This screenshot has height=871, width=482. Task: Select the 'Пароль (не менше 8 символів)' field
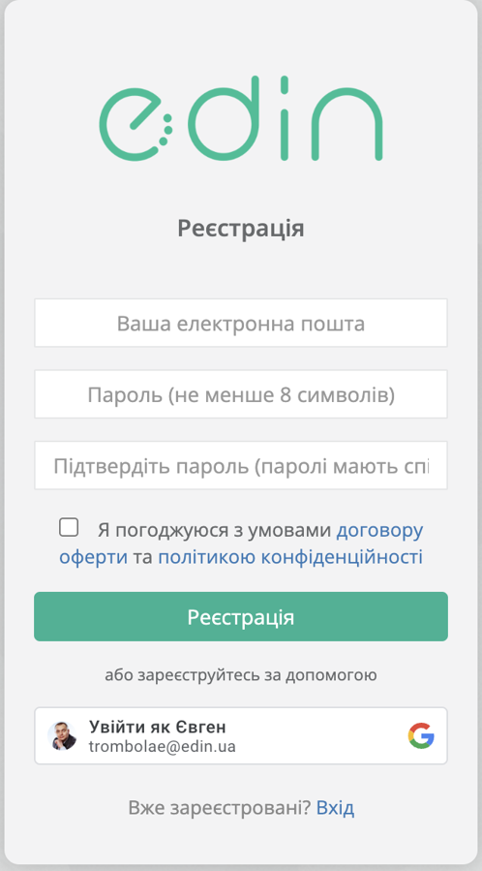(241, 393)
